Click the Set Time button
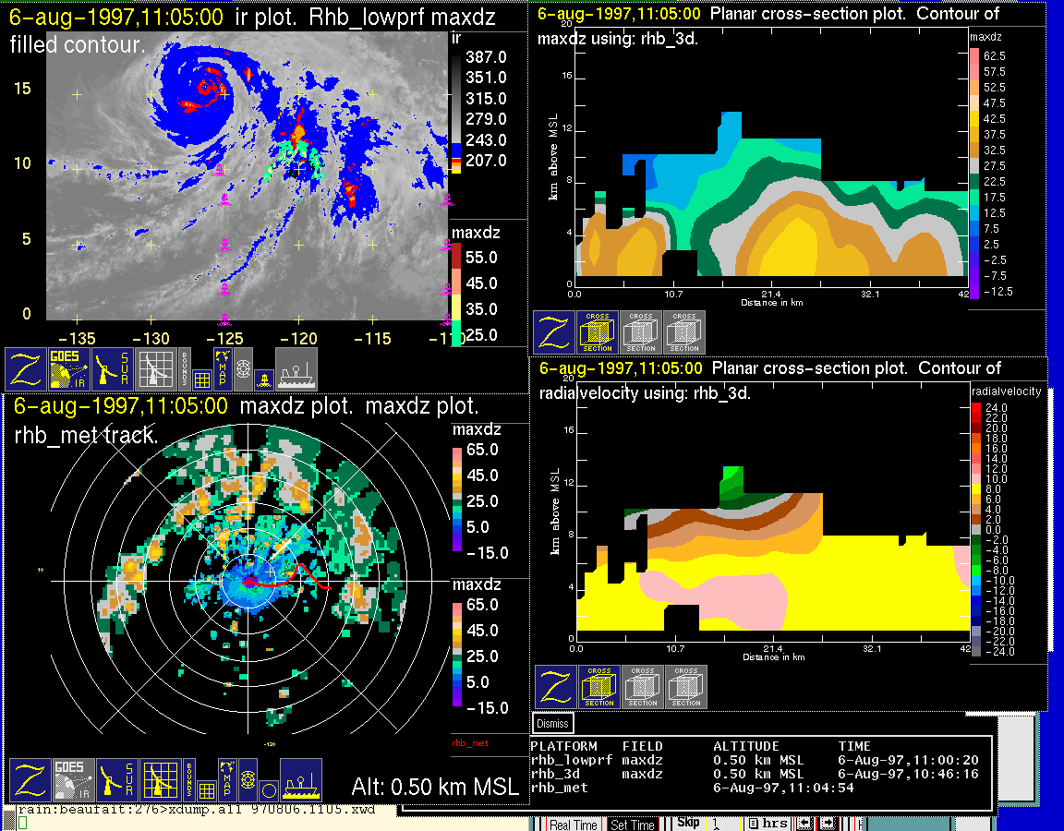 633,825
